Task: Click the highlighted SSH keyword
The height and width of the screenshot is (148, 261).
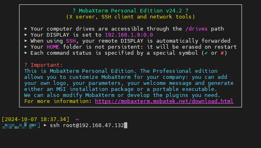Action: [71, 41]
